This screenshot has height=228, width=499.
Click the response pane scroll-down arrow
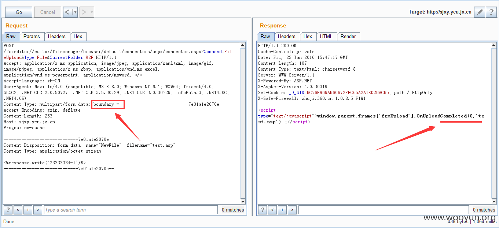tap(494, 201)
